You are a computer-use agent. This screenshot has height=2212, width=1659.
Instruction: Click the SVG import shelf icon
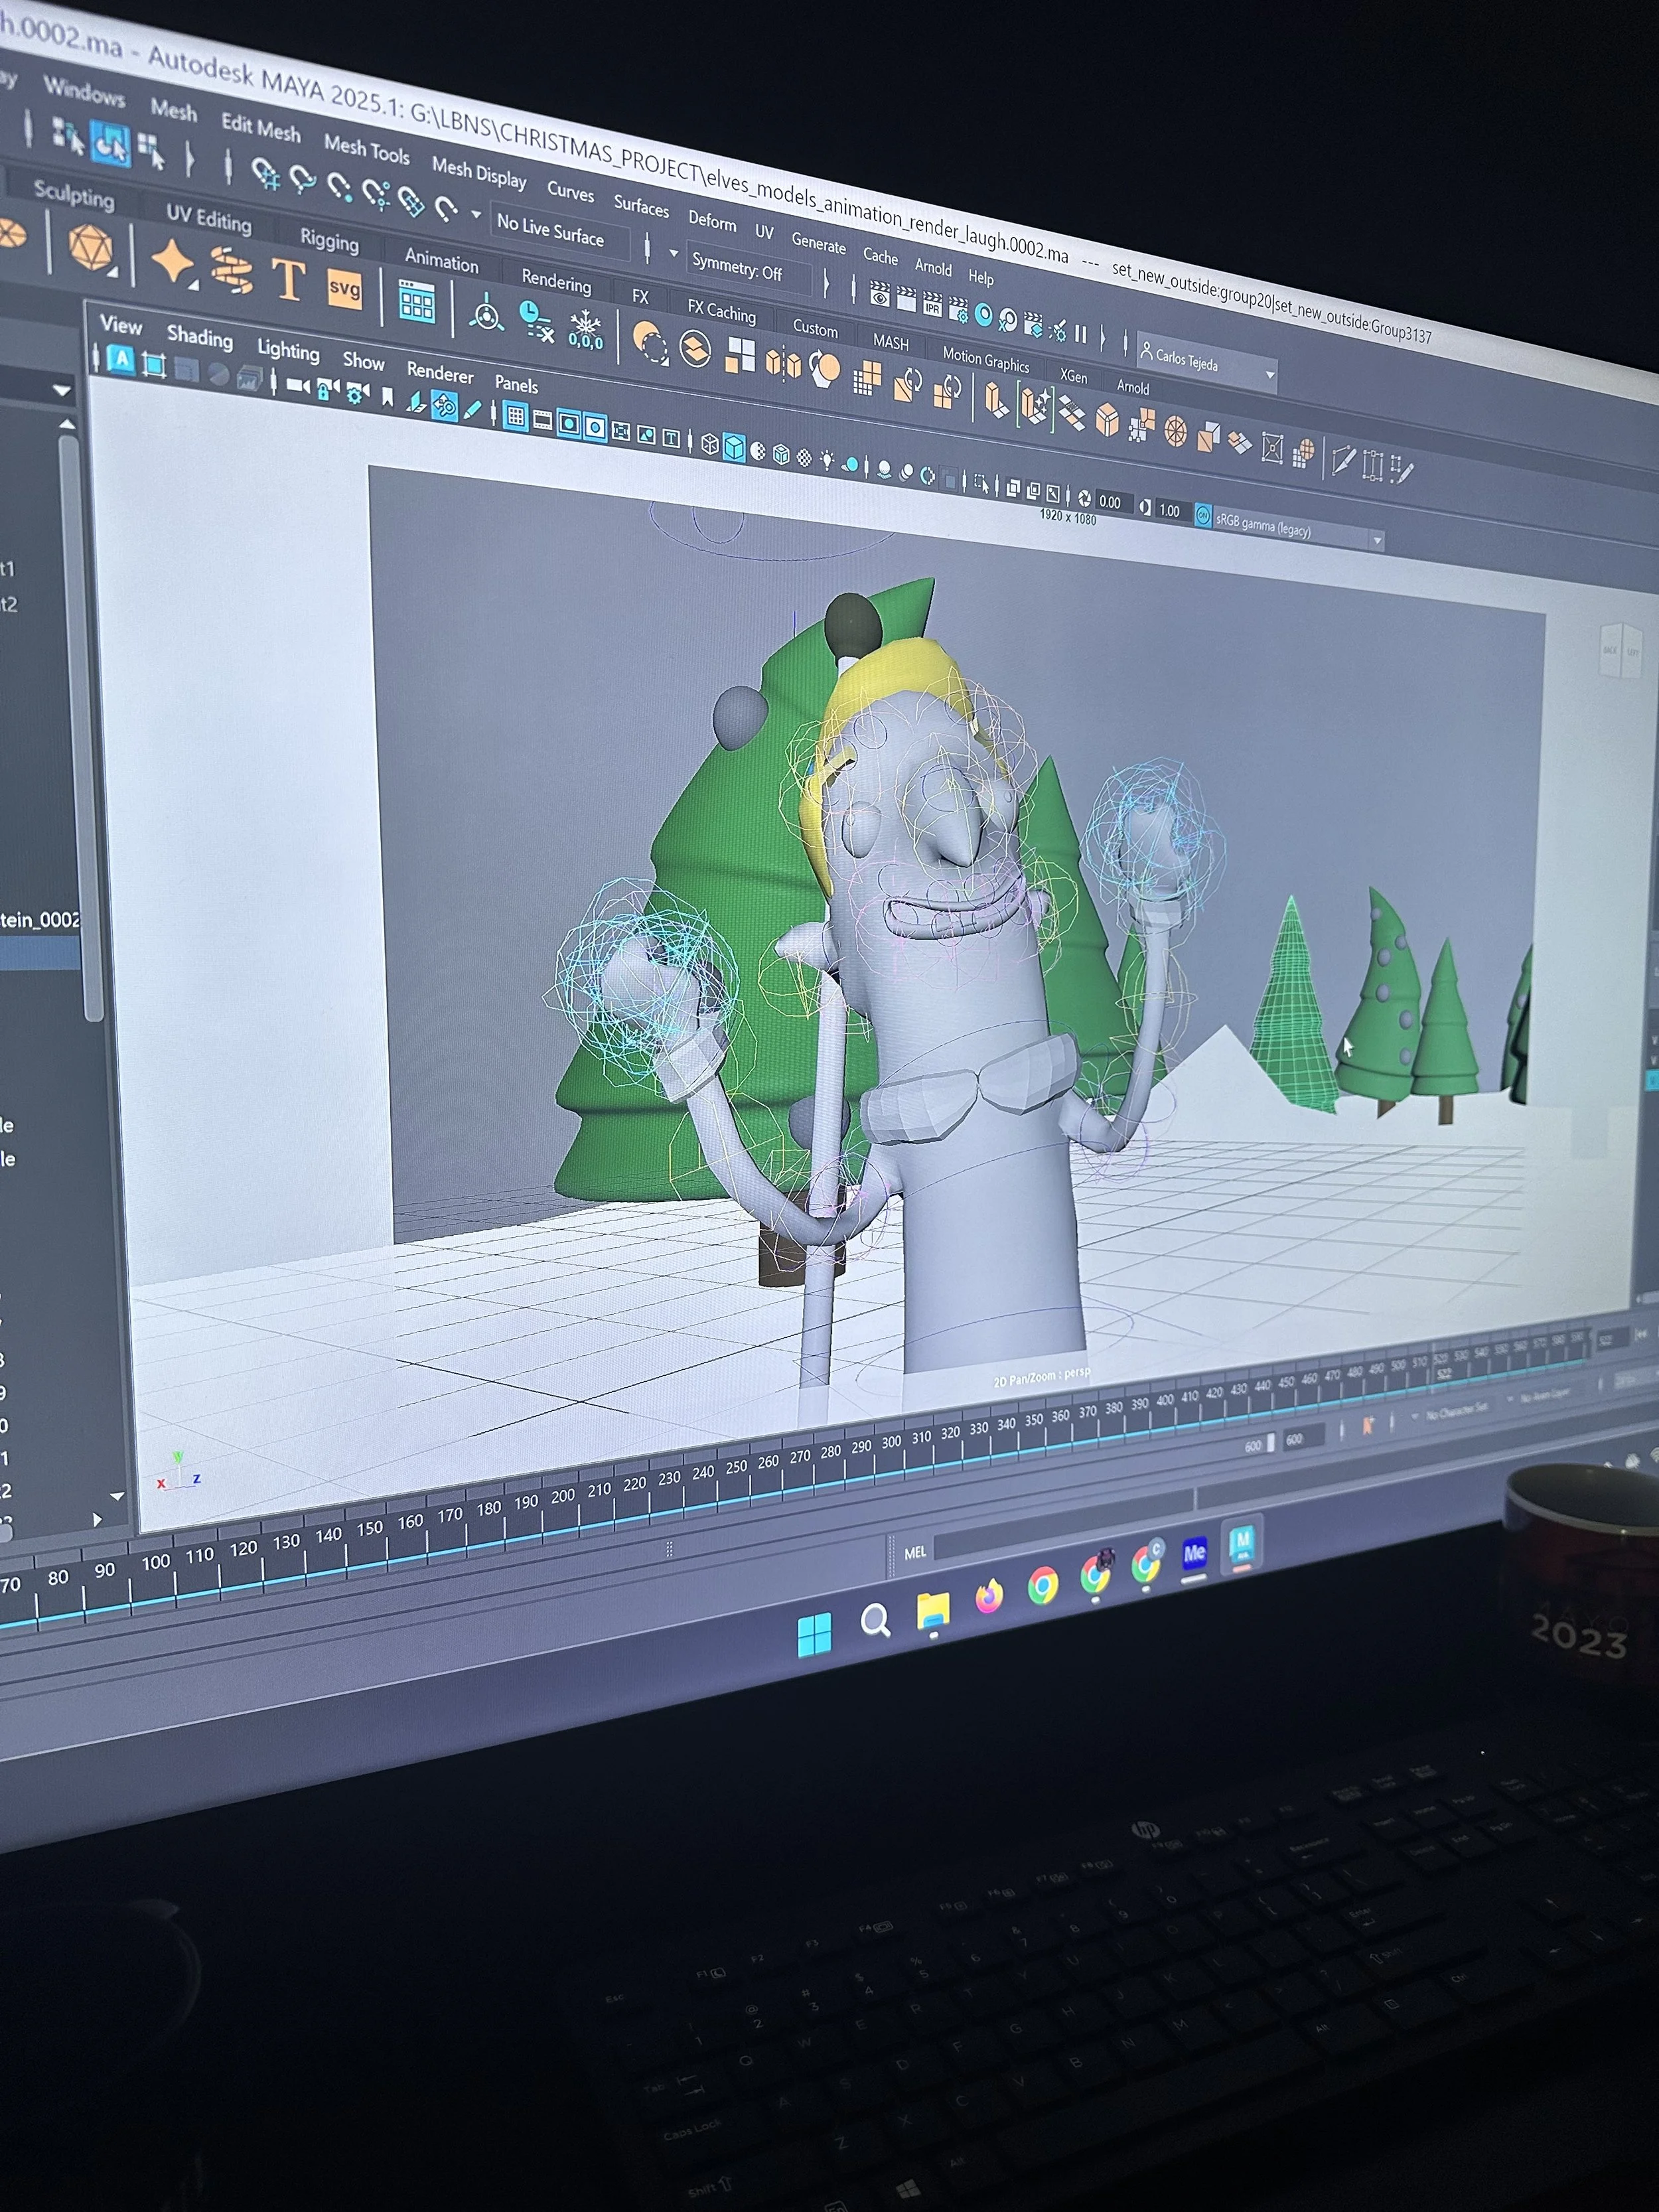tap(344, 290)
